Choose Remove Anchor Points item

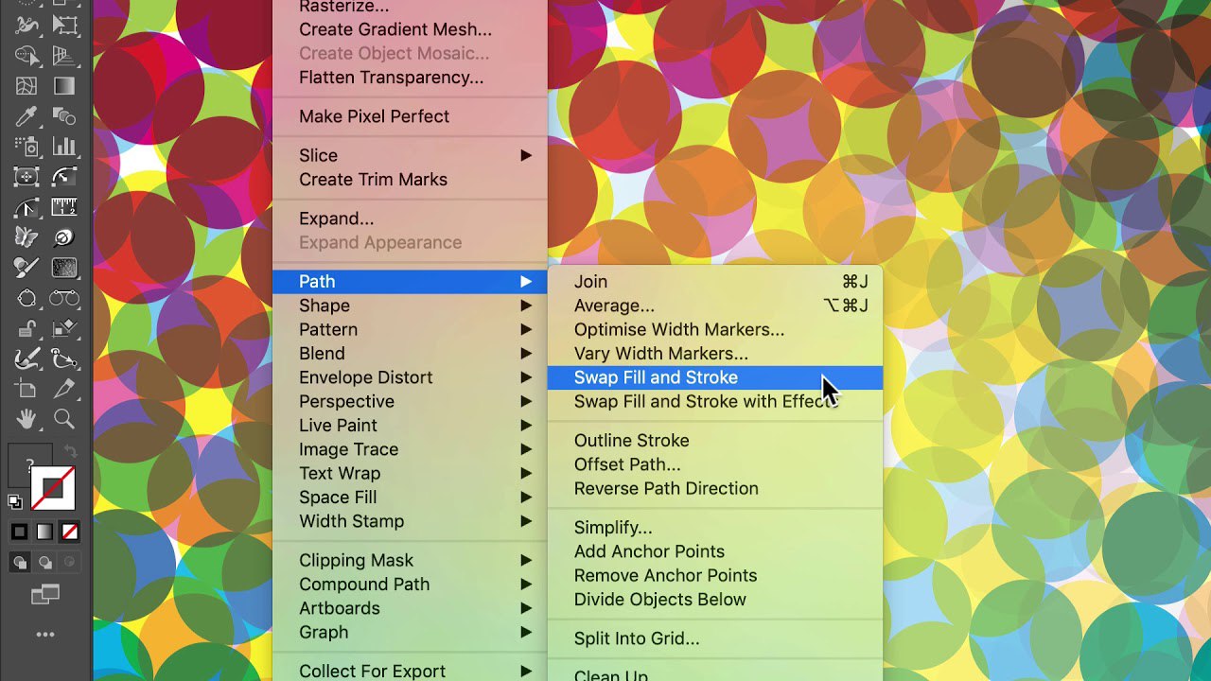(x=715, y=575)
